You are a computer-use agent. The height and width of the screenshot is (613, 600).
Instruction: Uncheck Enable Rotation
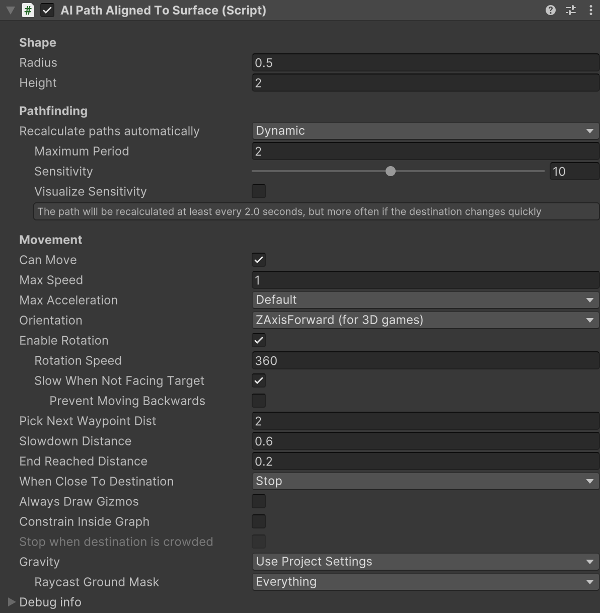click(258, 340)
